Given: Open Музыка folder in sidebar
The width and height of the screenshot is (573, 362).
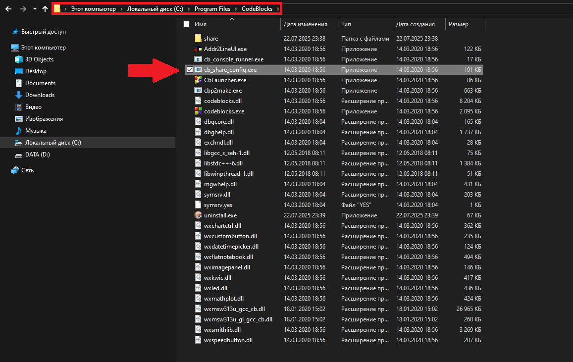Looking at the screenshot, I should coord(36,130).
